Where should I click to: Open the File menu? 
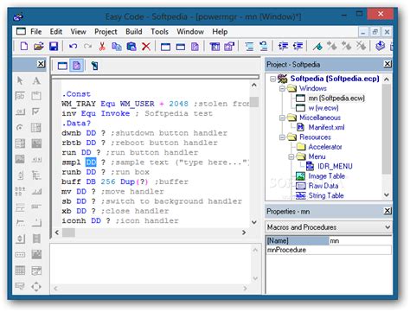[x=36, y=32]
